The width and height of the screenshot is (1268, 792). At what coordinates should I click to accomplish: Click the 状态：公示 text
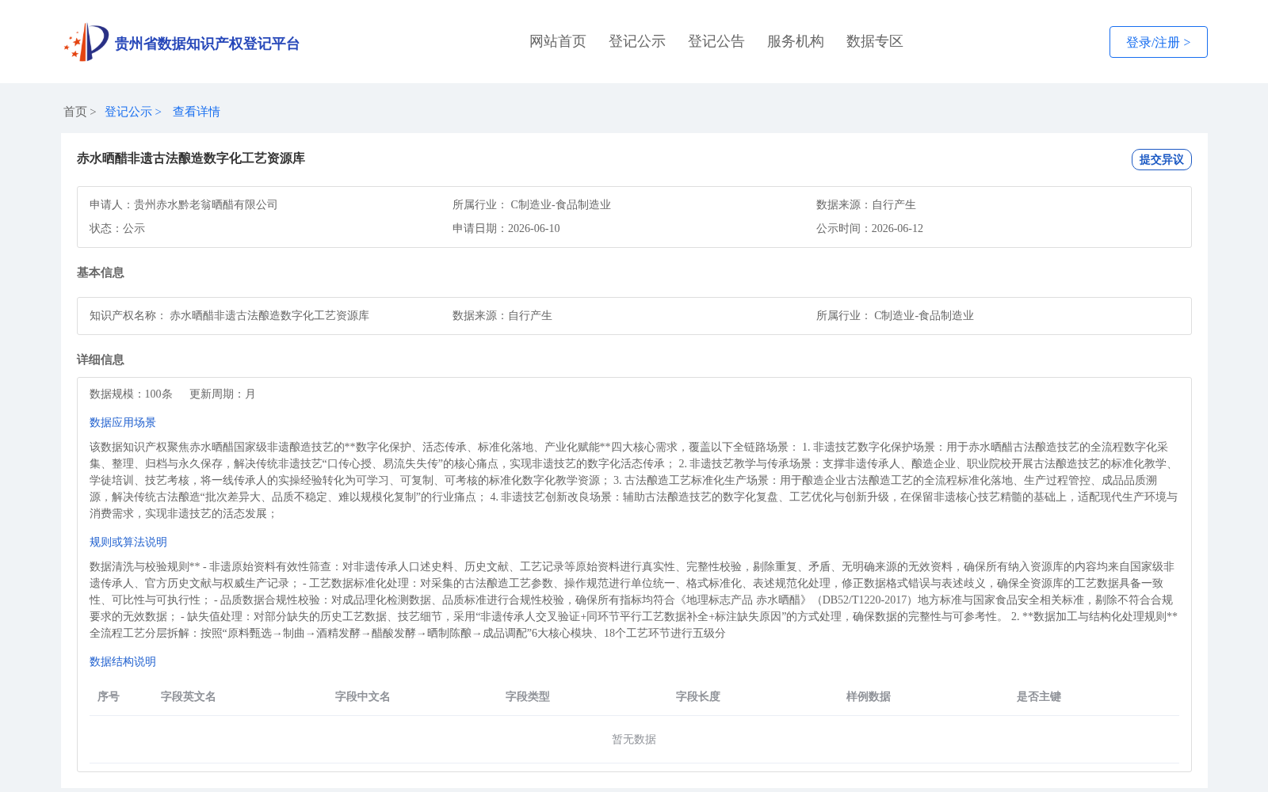click(117, 228)
